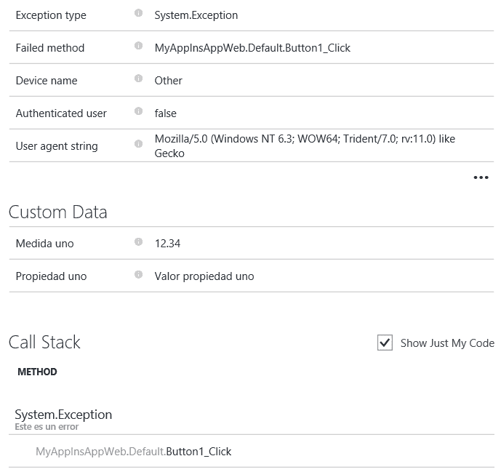The image size is (501, 472).
Task: Click info icon next to Medida uno
Action: (138, 241)
